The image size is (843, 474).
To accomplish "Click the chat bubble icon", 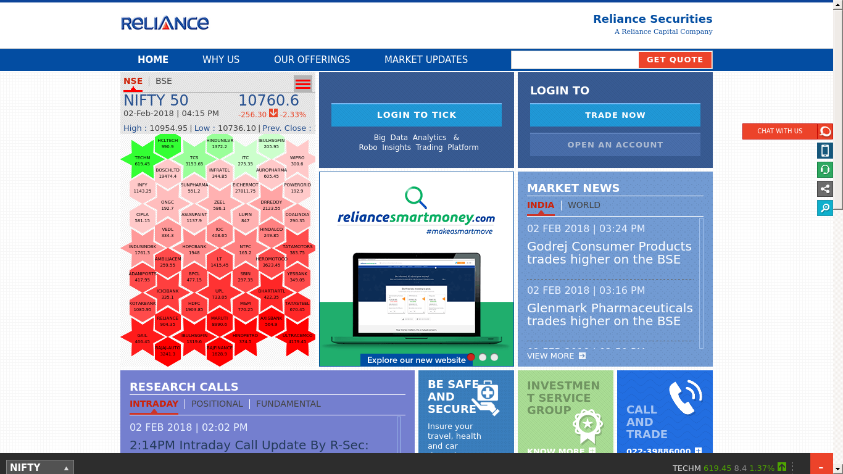I will [825, 131].
